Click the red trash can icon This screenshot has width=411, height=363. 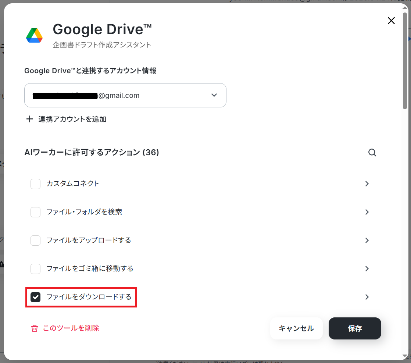point(35,328)
